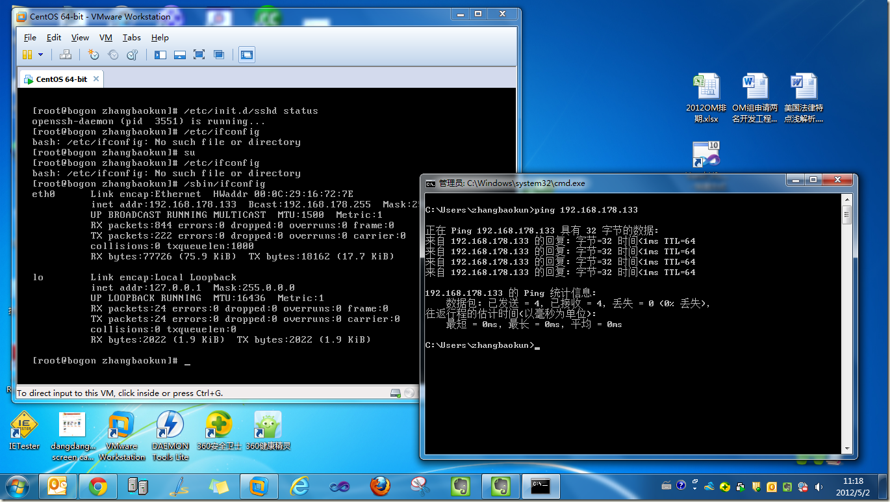This screenshot has height=502, width=890.
Task: Switch to the cmd.exe taskbar button
Action: (540, 486)
